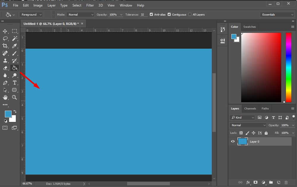Select the Brush tool
297x187 pixels.
pyautogui.click(x=14, y=53)
